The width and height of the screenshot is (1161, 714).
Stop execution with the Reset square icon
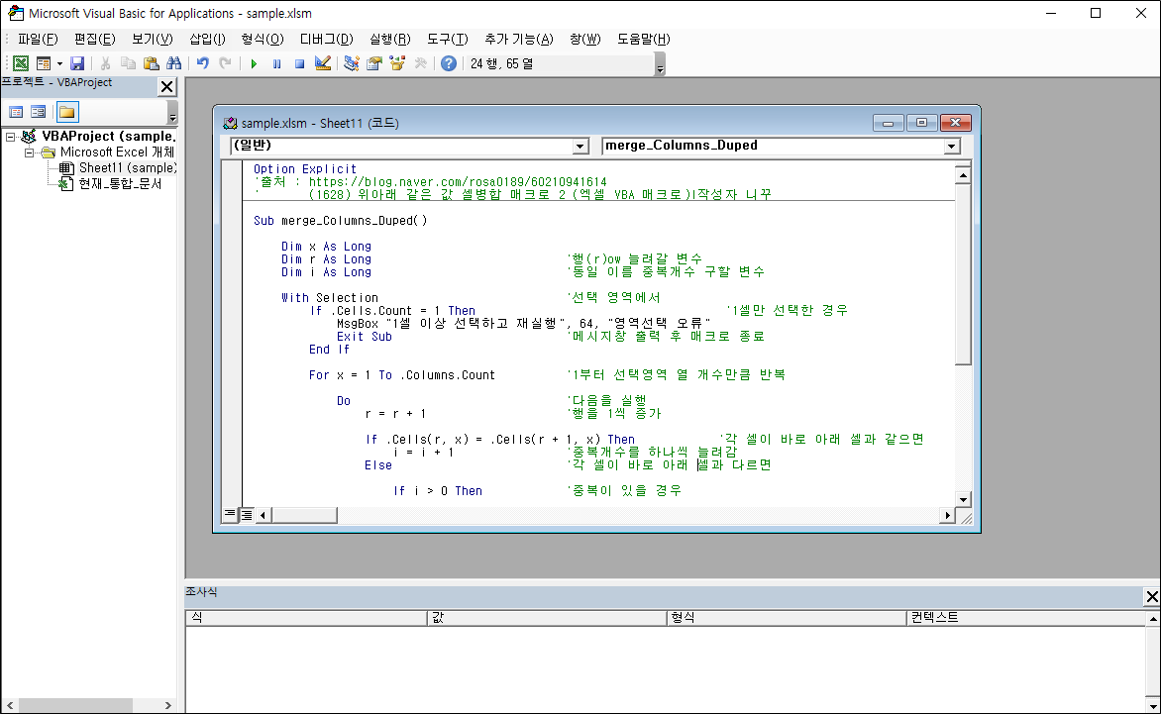[x=300, y=63]
